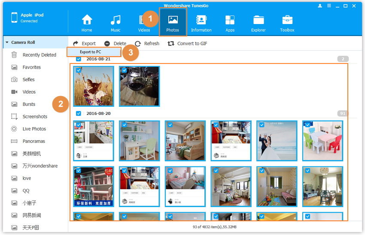Collapse the Camera Roll tree
The image size is (365, 235).
[7, 42]
